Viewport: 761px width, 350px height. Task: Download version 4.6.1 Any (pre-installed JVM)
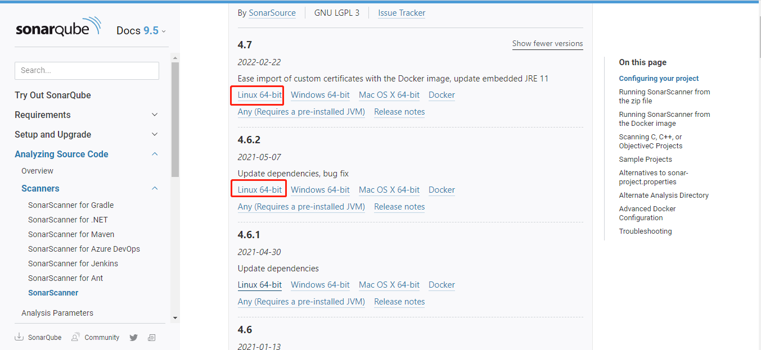coord(301,302)
